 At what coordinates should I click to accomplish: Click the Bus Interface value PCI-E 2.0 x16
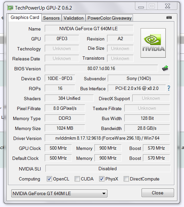click(137, 88)
